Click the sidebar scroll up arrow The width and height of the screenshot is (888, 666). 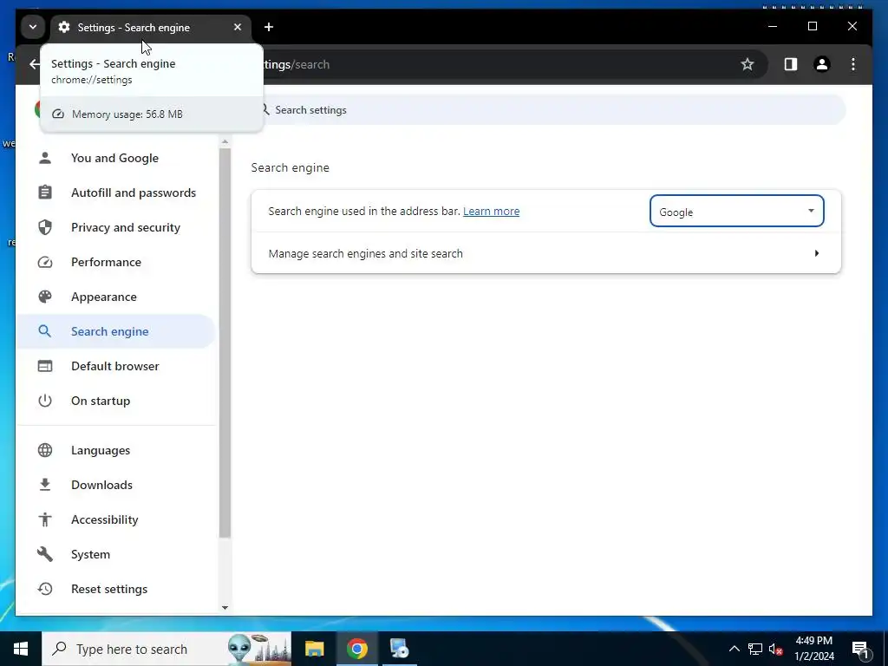pos(225,141)
